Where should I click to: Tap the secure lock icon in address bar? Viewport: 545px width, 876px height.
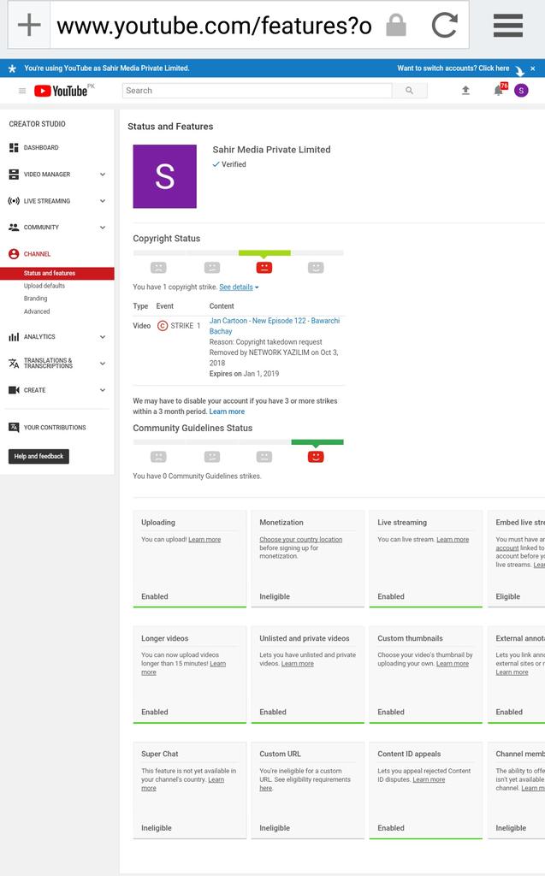[396, 25]
